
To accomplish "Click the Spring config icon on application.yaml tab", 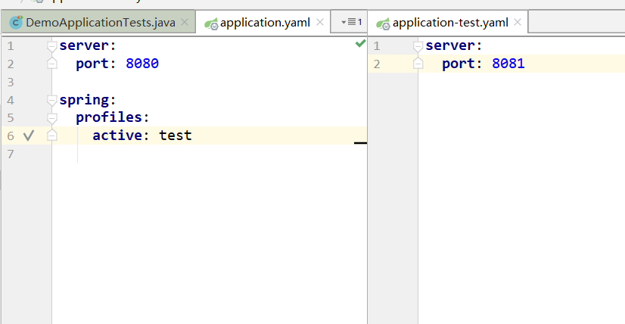I will pyautogui.click(x=211, y=24).
